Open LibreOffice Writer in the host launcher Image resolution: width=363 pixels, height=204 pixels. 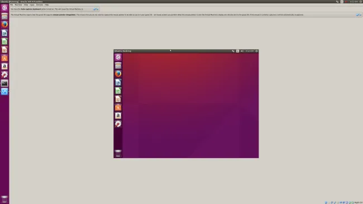tap(4, 33)
